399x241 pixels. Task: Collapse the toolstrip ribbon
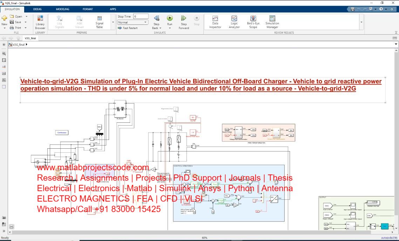(x=396, y=33)
